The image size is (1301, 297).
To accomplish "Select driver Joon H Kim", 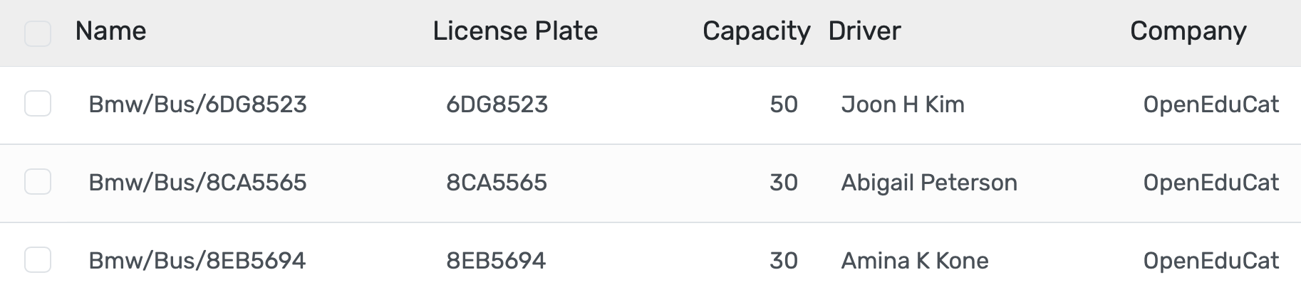I will click(x=903, y=105).
